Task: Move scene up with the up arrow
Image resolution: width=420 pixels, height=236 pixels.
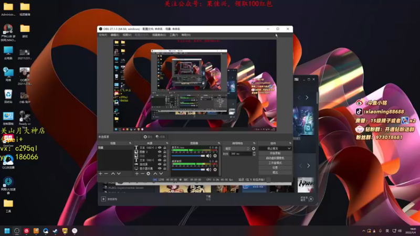Action: pos(113,174)
